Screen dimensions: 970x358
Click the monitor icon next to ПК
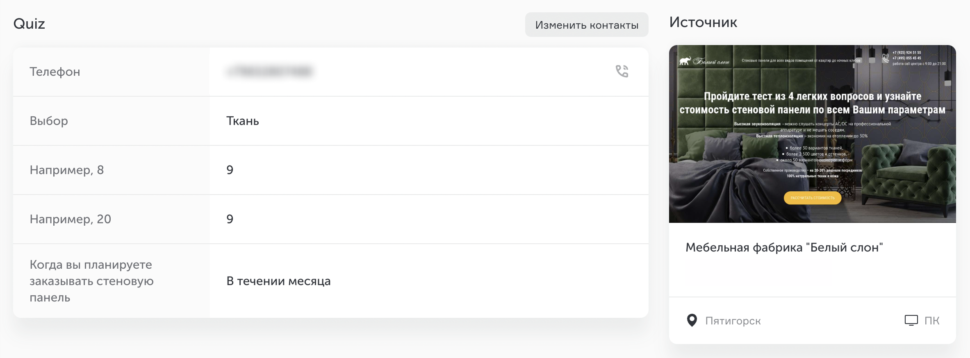click(x=911, y=320)
